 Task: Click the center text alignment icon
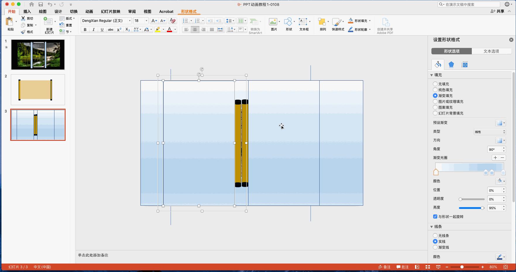click(195, 30)
